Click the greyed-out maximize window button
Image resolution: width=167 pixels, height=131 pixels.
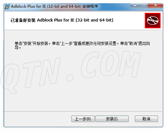(144, 5)
